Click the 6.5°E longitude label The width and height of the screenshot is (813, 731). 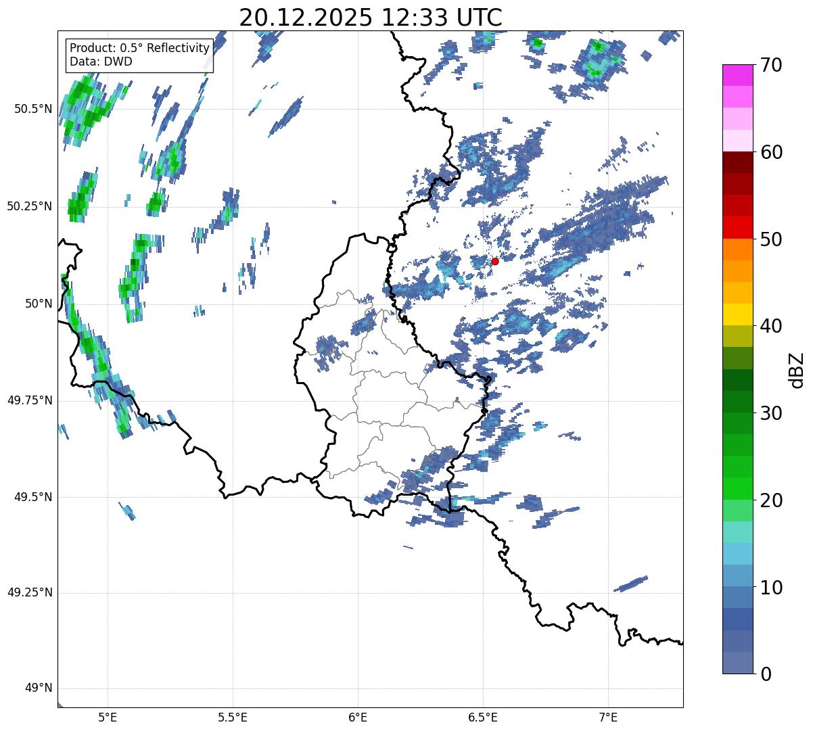pyautogui.click(x=483, y=717)
